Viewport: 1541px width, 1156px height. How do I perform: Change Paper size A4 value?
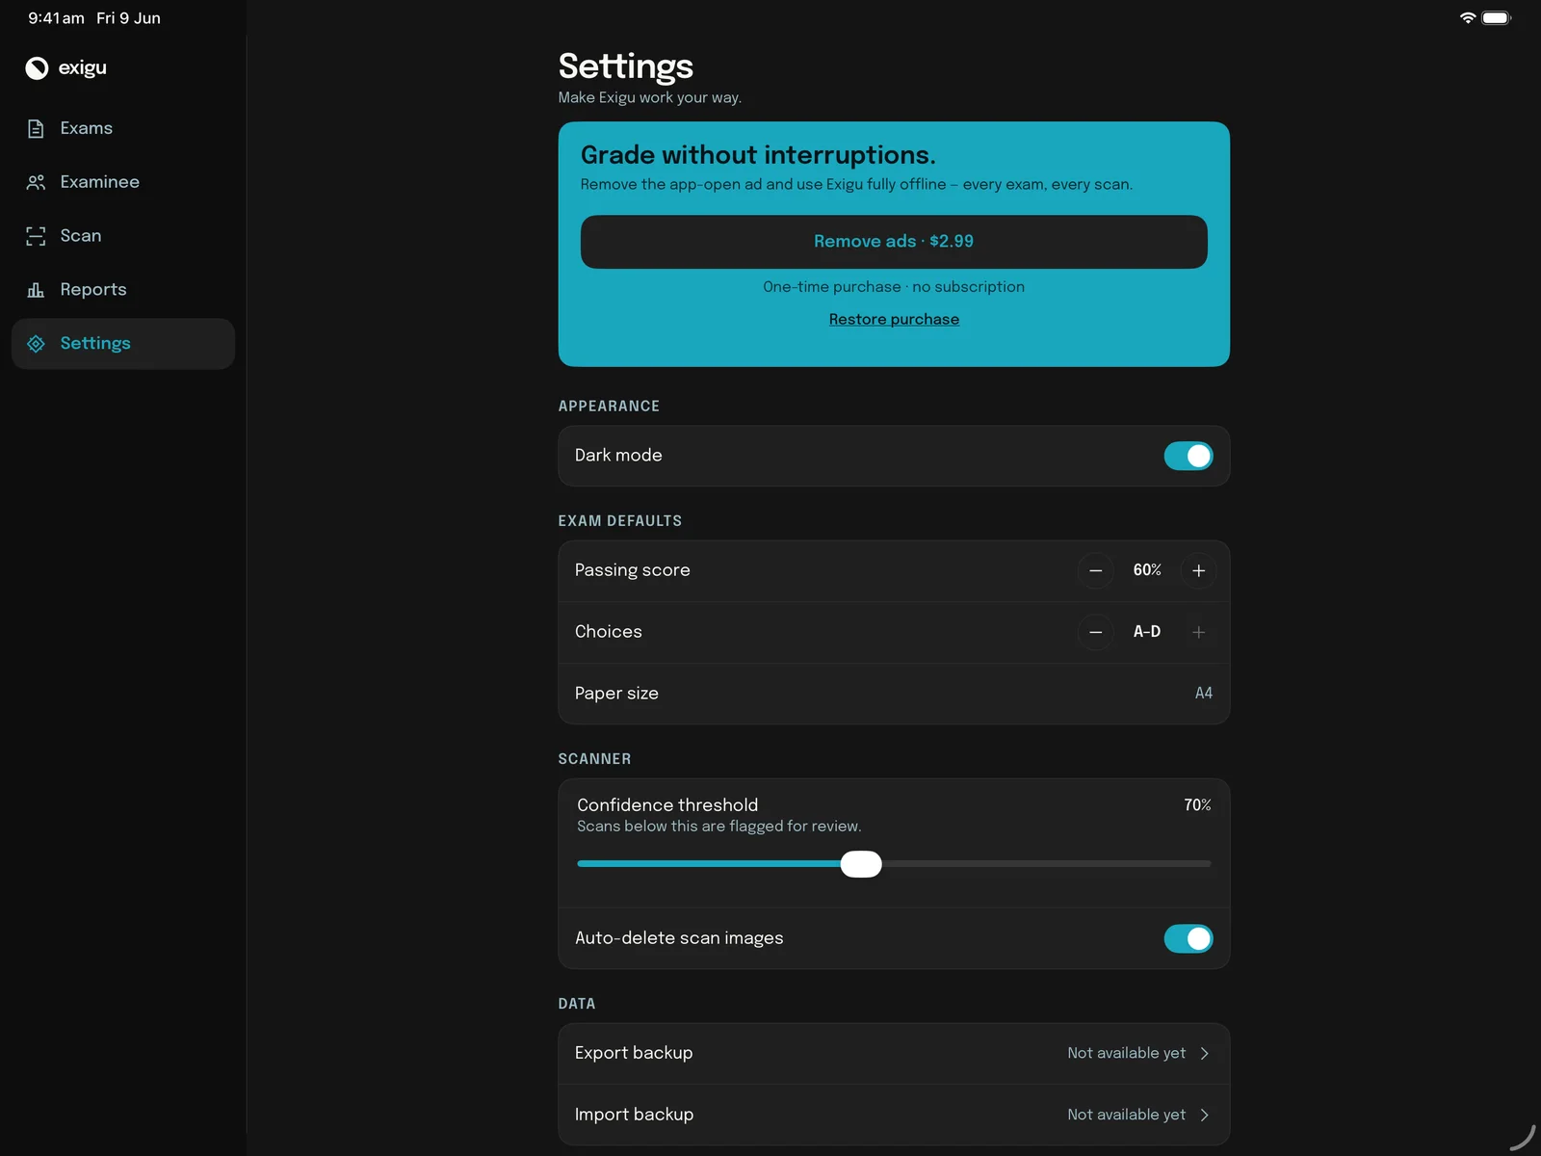click(x=1204, y=694)
